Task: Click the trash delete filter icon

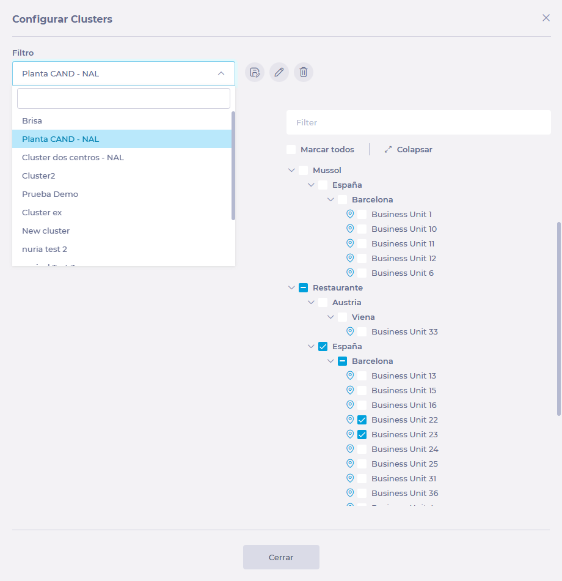Action: [x=304, y=72]
